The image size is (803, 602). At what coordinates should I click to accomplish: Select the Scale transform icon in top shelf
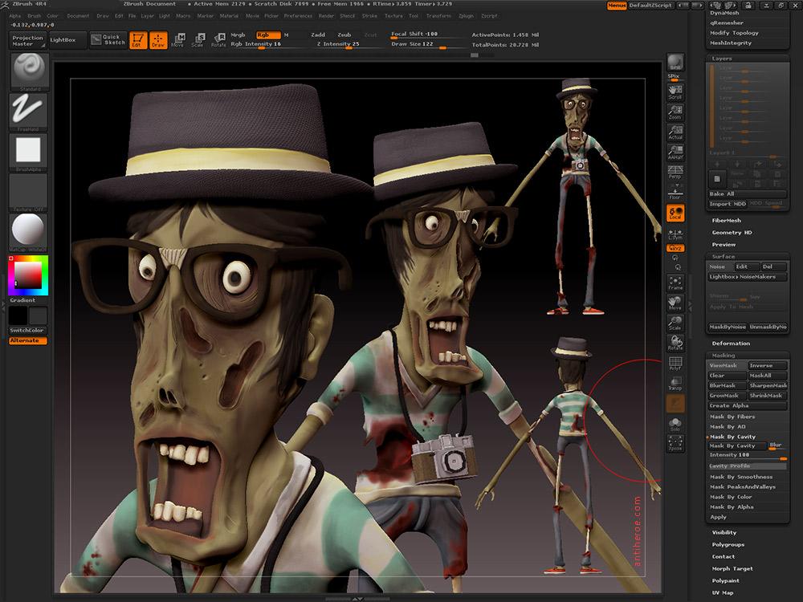(x=198, y=40)
